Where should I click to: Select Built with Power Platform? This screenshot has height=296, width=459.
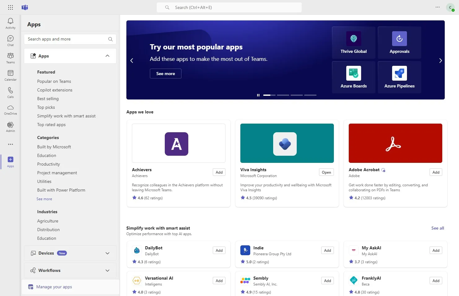tap(61, 190)
